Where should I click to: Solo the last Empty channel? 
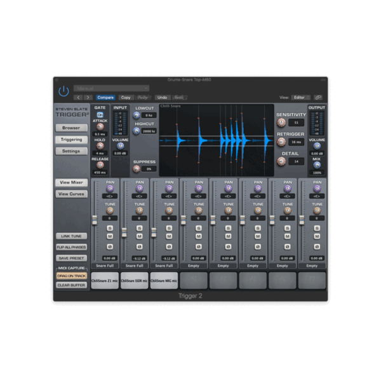coord(317,228)
